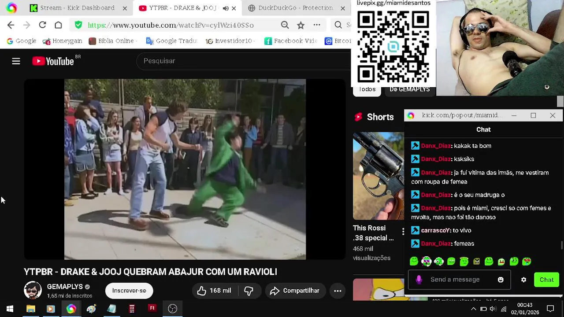Open options for This Rossi .38 short
The width and height of the screenshot is (564, 317).
(x=403, y=232)
